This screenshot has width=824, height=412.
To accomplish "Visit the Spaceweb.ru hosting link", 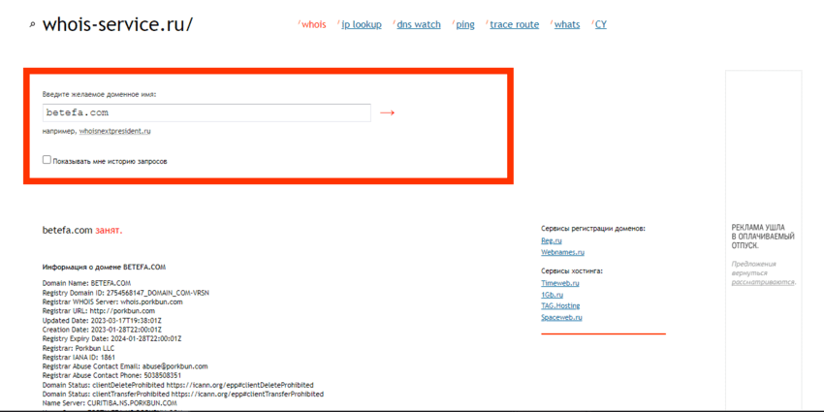I will click(561, 318).
